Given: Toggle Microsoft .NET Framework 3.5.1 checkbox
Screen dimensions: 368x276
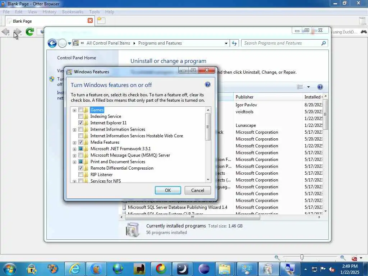Looking at the screenshot, I should click(x=80, y=148).
